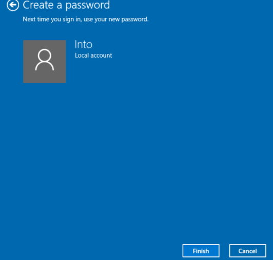
Task: Click the shoulders outline in the profile picture
Action: [45, 66]
